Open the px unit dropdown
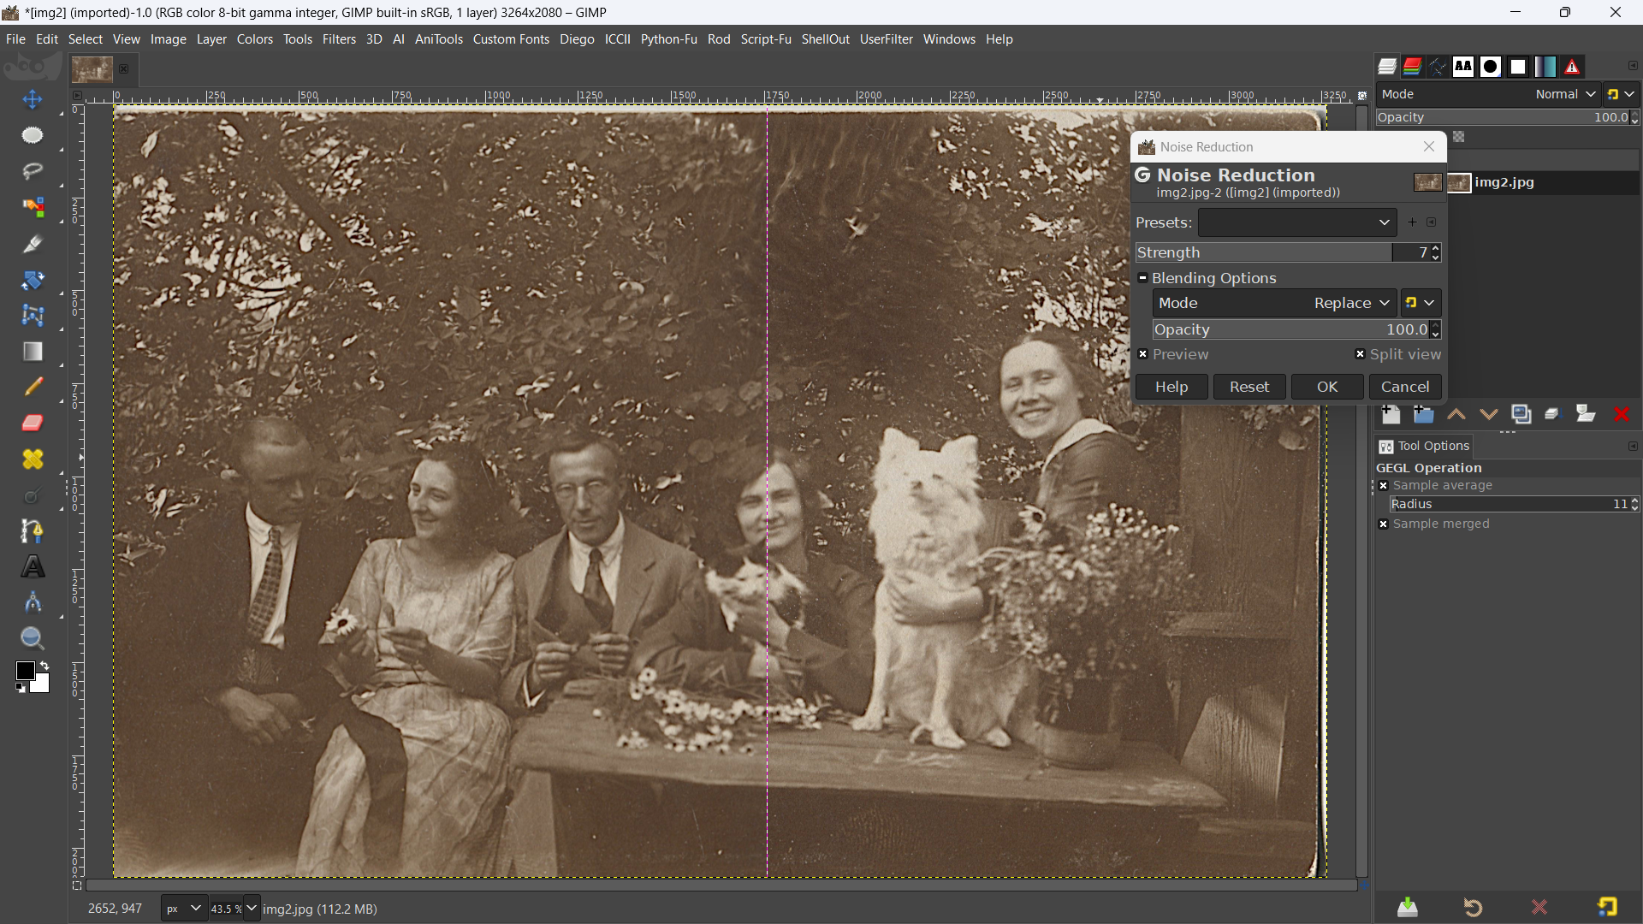1643x924 pixels. (184, 909)
